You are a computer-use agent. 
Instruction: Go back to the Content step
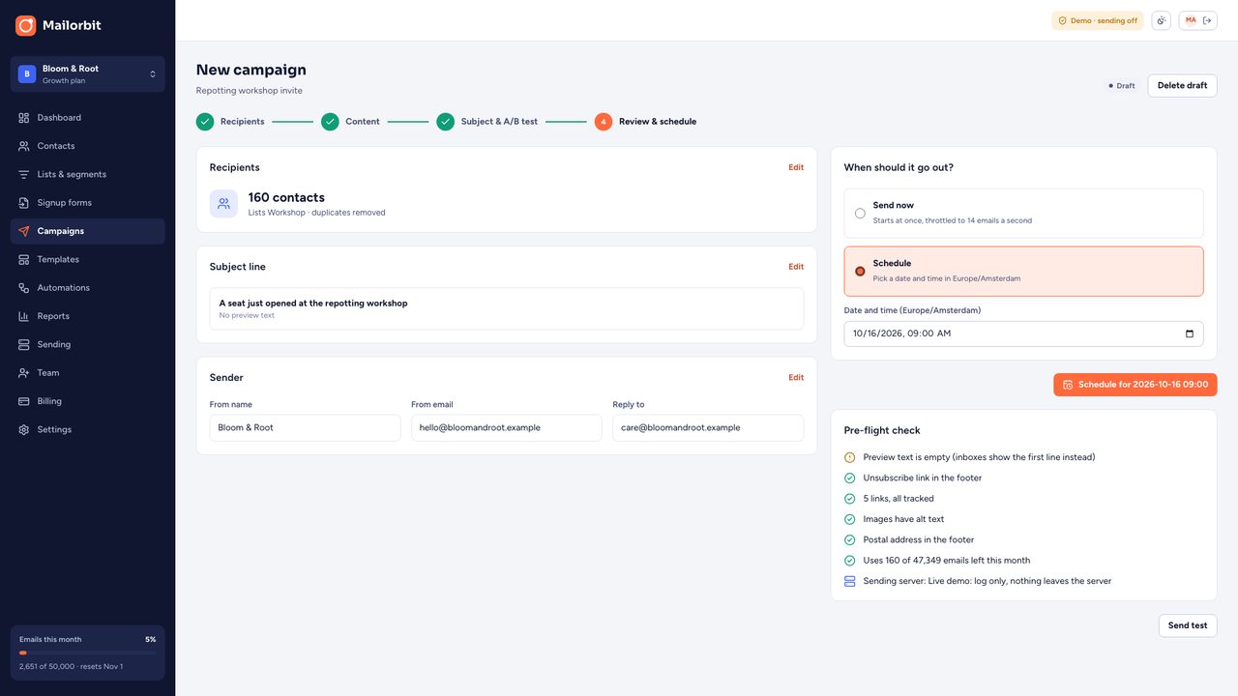click(x=350, y=122)
